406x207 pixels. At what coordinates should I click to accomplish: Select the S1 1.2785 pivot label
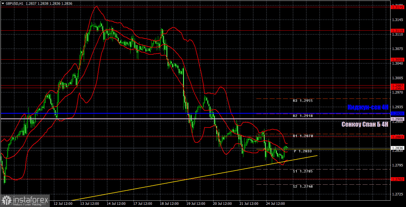click(302, 171)
